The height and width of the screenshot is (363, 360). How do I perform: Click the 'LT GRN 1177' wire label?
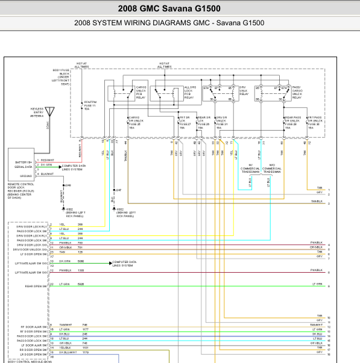[74, 329]
